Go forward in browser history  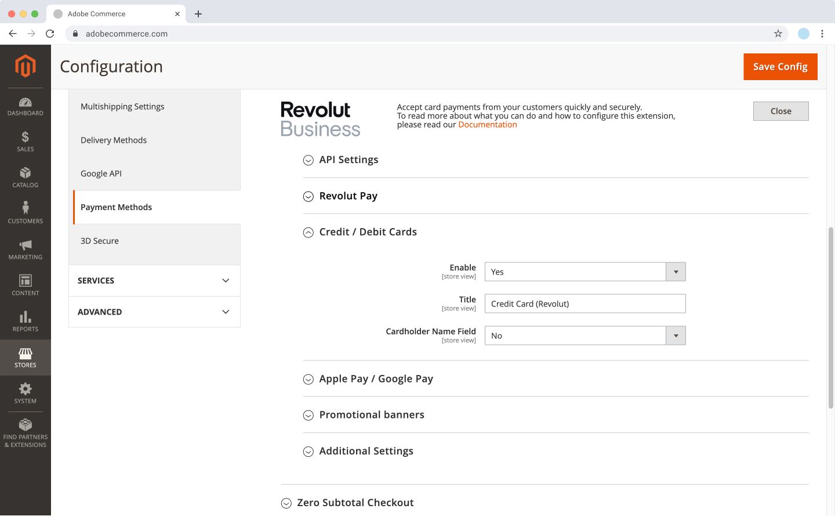coord(31,34)
